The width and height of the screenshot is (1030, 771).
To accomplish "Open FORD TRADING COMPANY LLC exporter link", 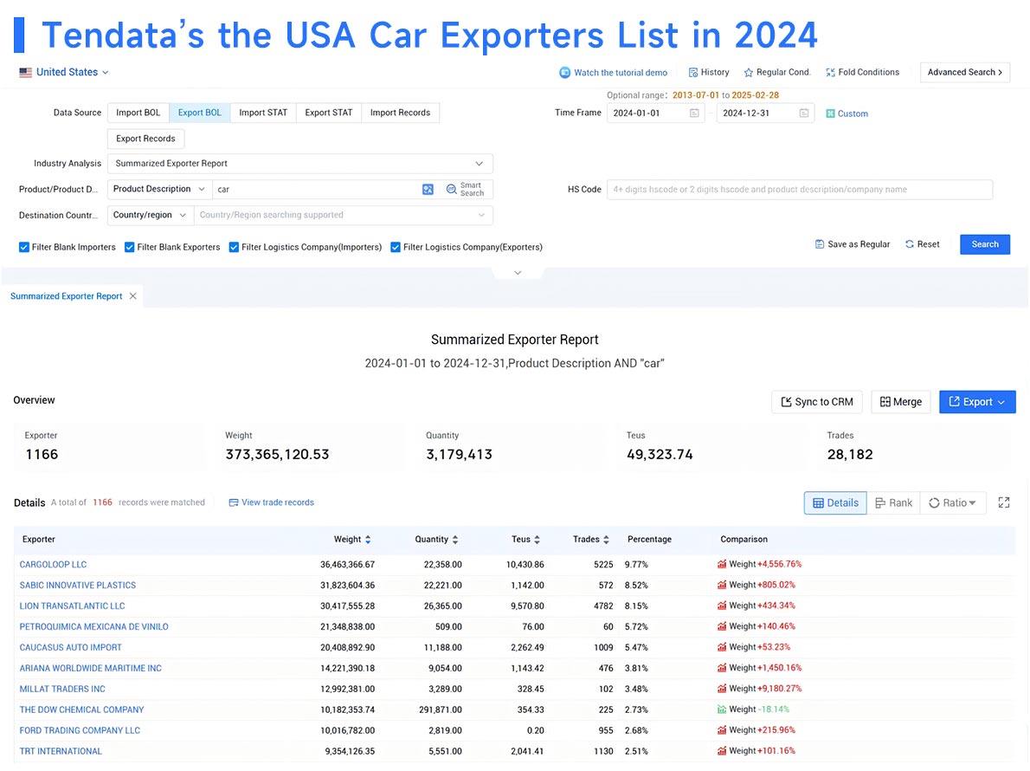I will [x=80, y=731].
